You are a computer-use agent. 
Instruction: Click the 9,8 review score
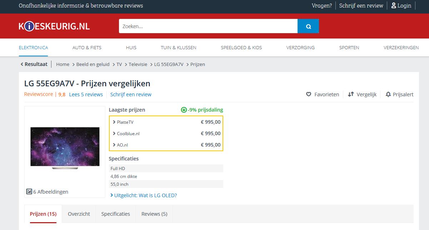coord(62,94)
